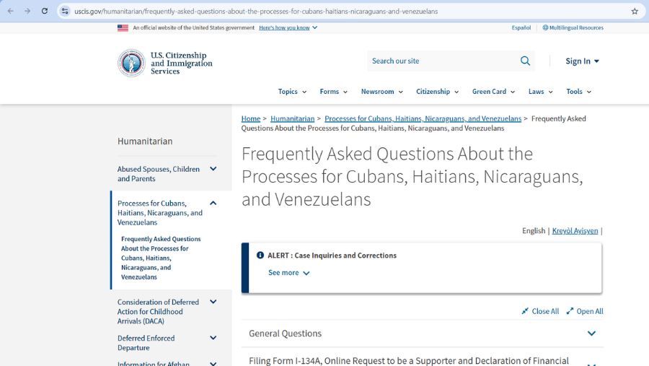This screenshot has height=366, width=649.
Task: Open the Topics menu
Action: pyautogui.click(x=292, y=92)
